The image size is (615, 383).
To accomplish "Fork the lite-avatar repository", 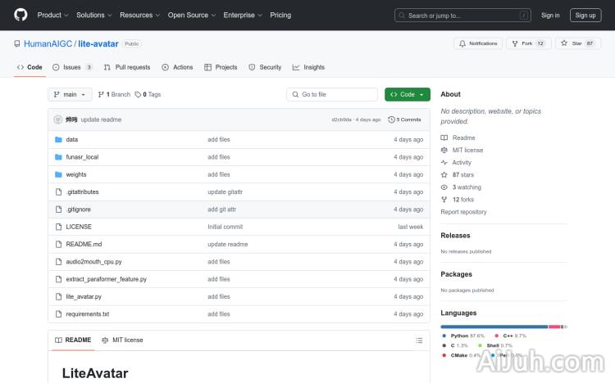I will point(527,43).
